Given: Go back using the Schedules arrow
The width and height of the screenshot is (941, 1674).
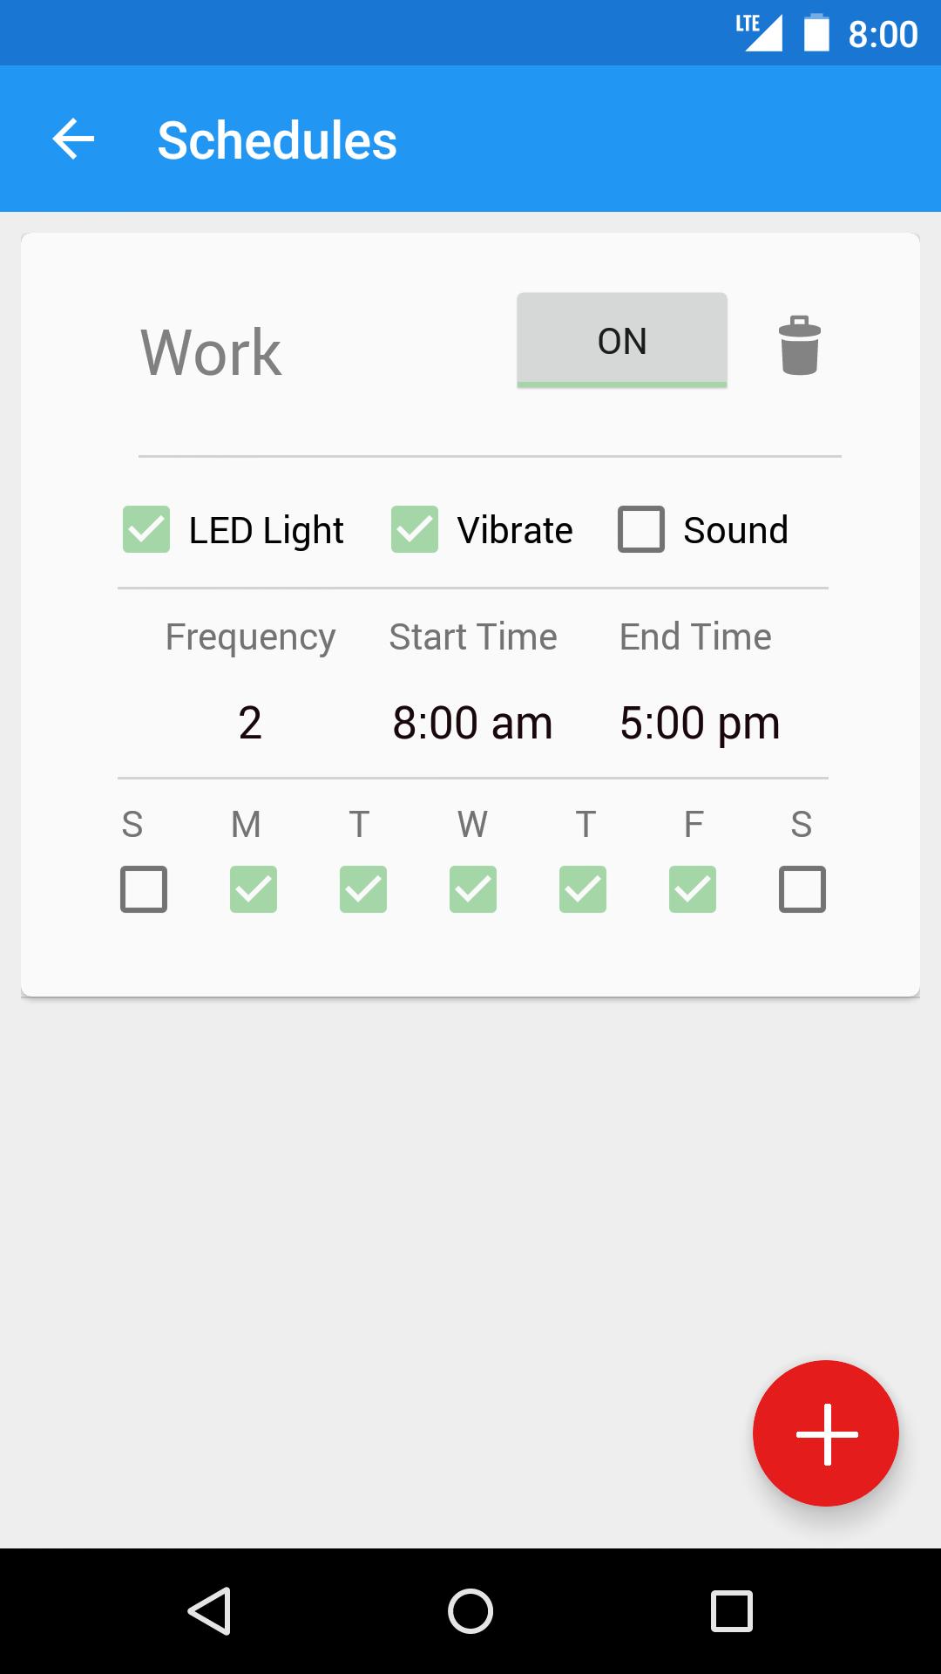Looking at the screenshot, I should pyautogui.click(x=73, y=139).
